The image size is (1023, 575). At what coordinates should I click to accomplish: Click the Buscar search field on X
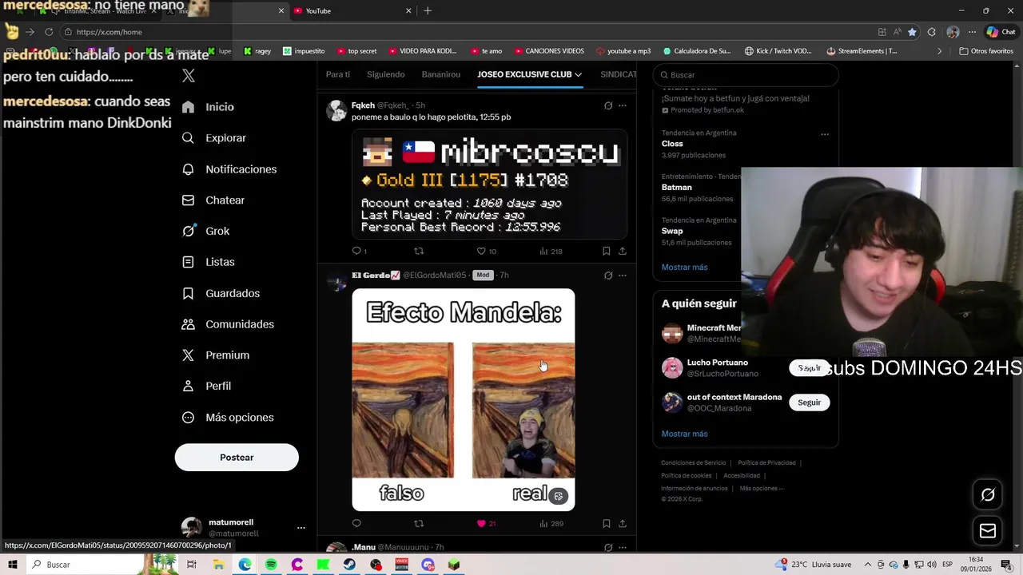tap(746, 75)
